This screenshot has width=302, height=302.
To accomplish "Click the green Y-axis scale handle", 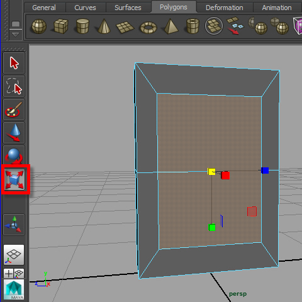I will pos(212,228).
